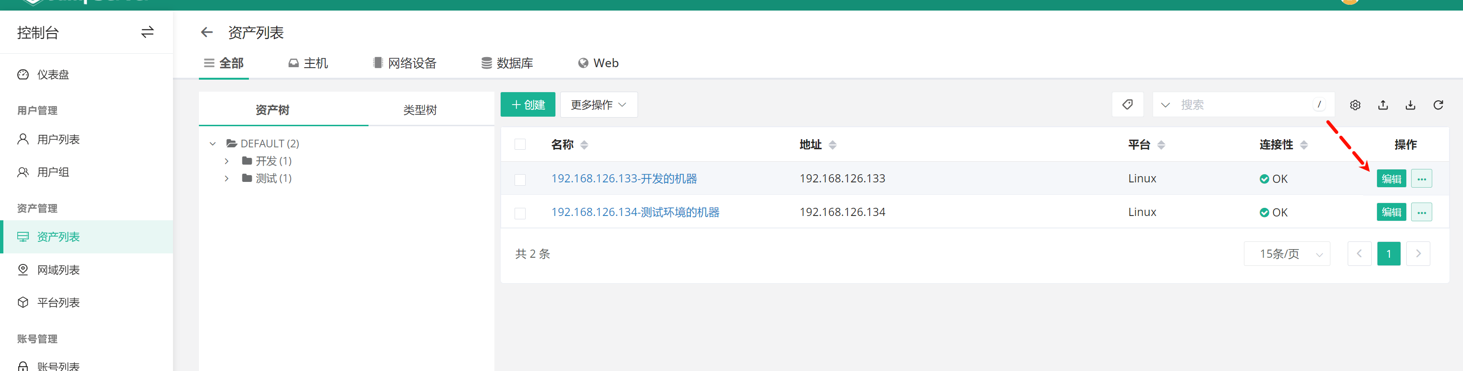The width and height of the screenshot is (1463, 371).
Task: Check the 192.168.126.133 asset row checkbox
Action: 520,180
